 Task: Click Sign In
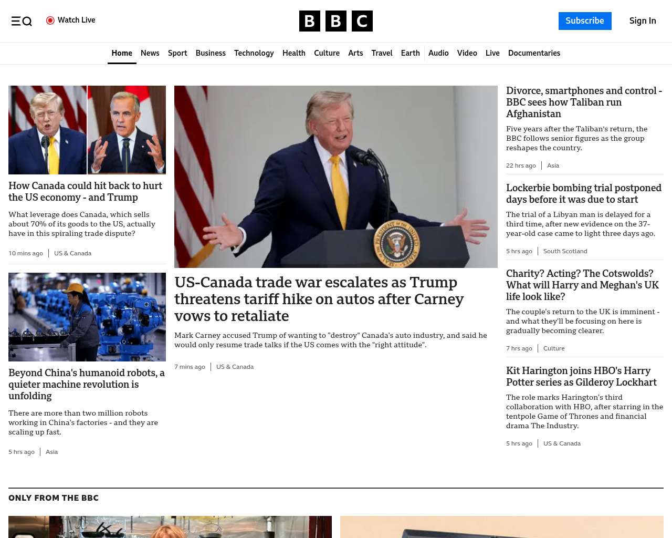click(x=643, y=21)
